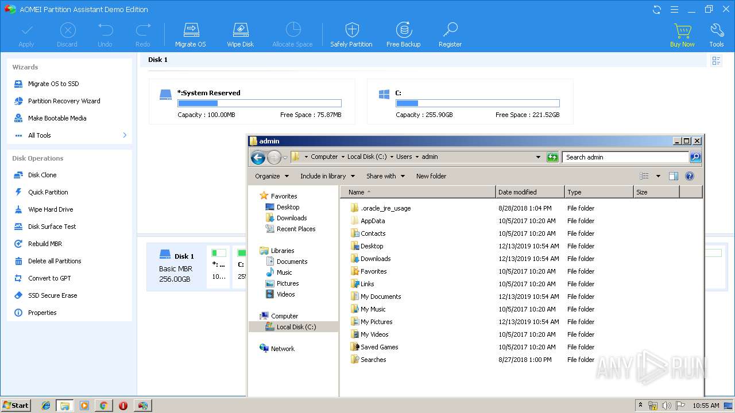Image resolution: width=735 pixels, height=413 pixels.
Task: Click the Apply checkmark button
Action: (x=26, y=35)
